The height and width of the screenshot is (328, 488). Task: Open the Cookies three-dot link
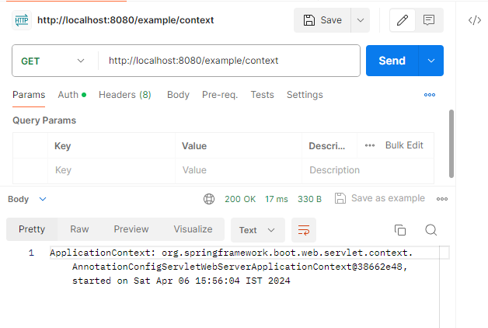pos(430,95)
